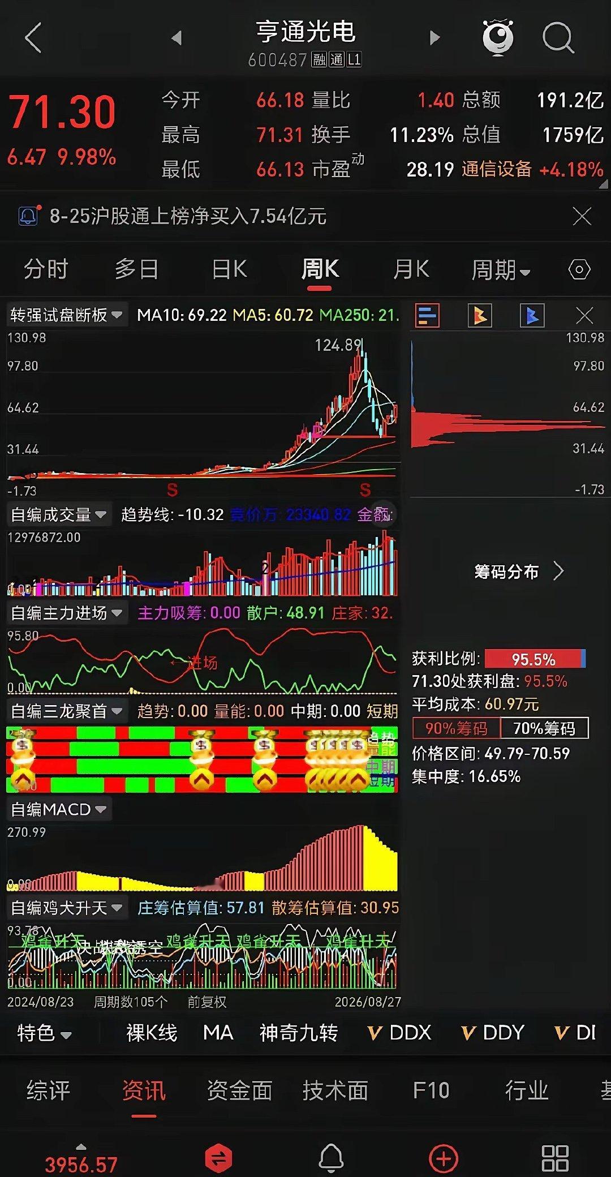Switch to 分时 tab
The height and width of the screenshot is (1177, 611).
pos(46,269)
